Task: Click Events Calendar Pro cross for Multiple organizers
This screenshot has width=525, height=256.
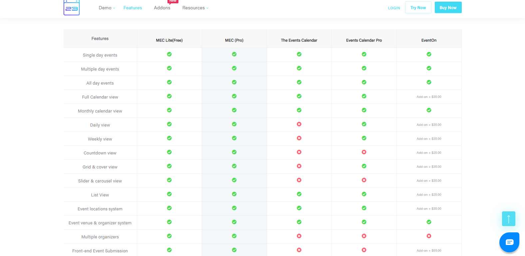Action: pos(364,236)
